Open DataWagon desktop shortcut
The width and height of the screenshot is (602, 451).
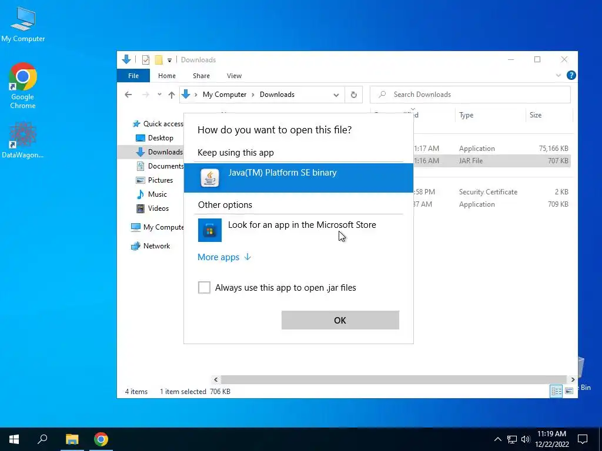[x=23, y=140]
